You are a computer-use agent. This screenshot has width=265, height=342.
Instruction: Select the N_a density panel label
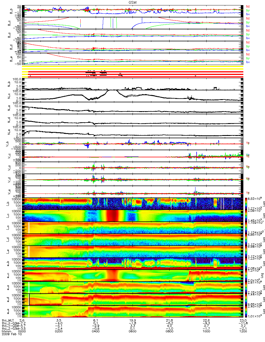(9, 108)
